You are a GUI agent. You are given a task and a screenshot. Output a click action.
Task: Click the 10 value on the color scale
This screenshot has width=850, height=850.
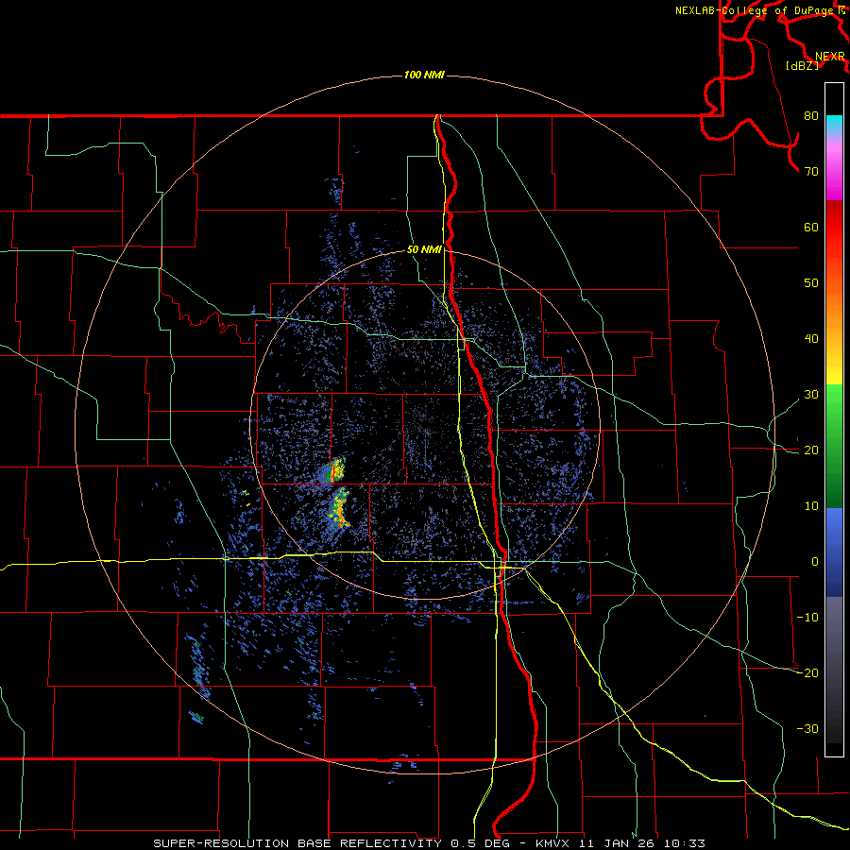coord(811,506)
